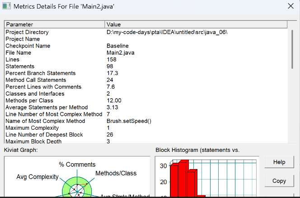
Task: Click the 20 label on histogram axis
Action: click(163, 182)
